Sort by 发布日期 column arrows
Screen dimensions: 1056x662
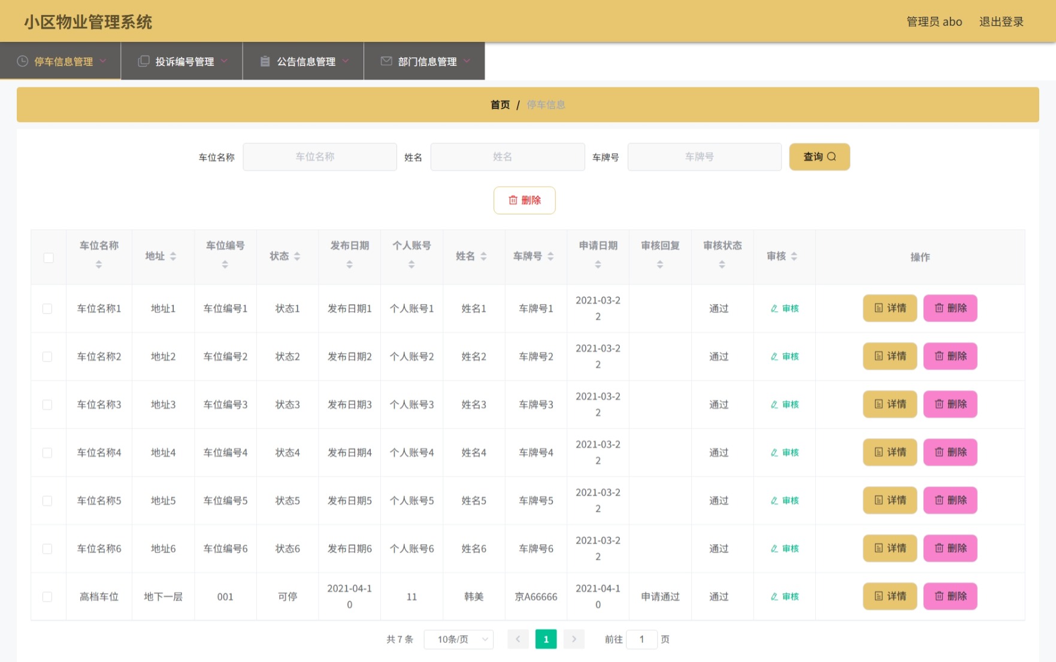click(349, 264)
